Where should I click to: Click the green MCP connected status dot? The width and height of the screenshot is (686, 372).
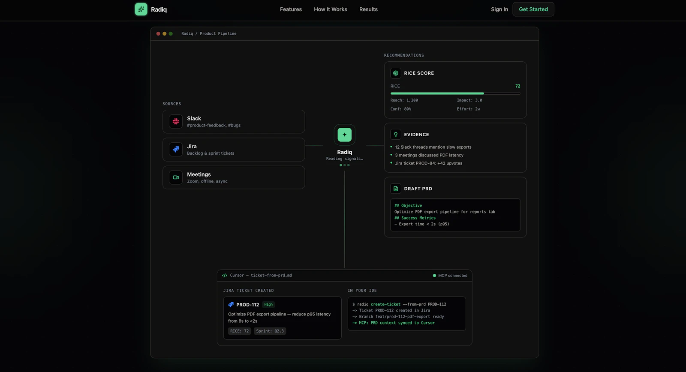434,276
